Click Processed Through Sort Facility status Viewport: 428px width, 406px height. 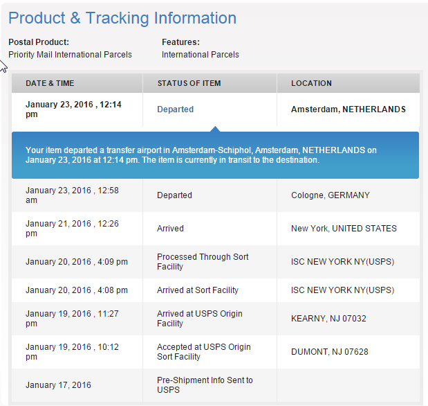(x=203, y=262)
